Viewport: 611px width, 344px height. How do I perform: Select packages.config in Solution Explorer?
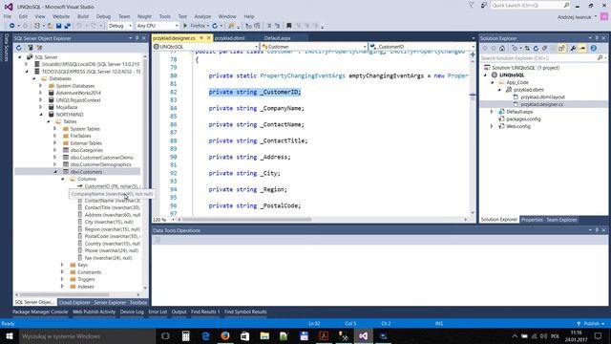tap(523, 118)
